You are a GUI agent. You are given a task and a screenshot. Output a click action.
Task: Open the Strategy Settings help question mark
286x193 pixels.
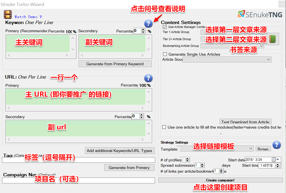277,145
